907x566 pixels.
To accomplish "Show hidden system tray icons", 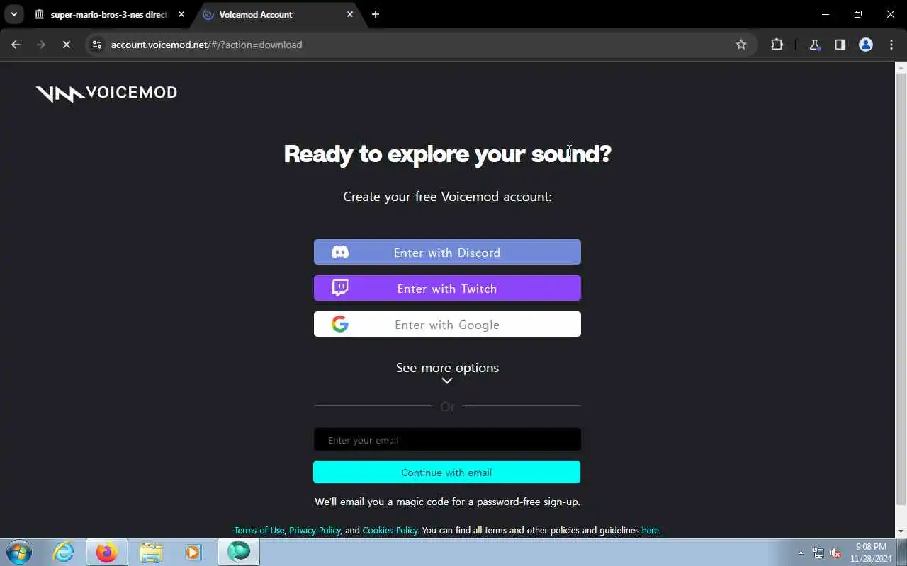I will pos(801,553).
